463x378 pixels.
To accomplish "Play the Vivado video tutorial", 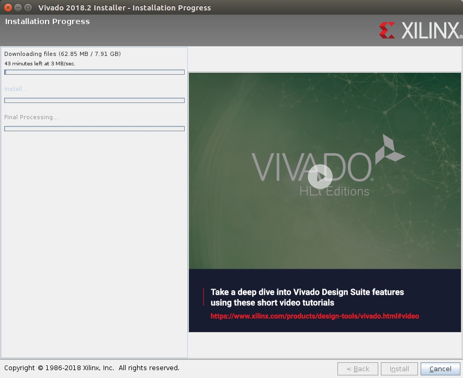I will click(320, 177).
